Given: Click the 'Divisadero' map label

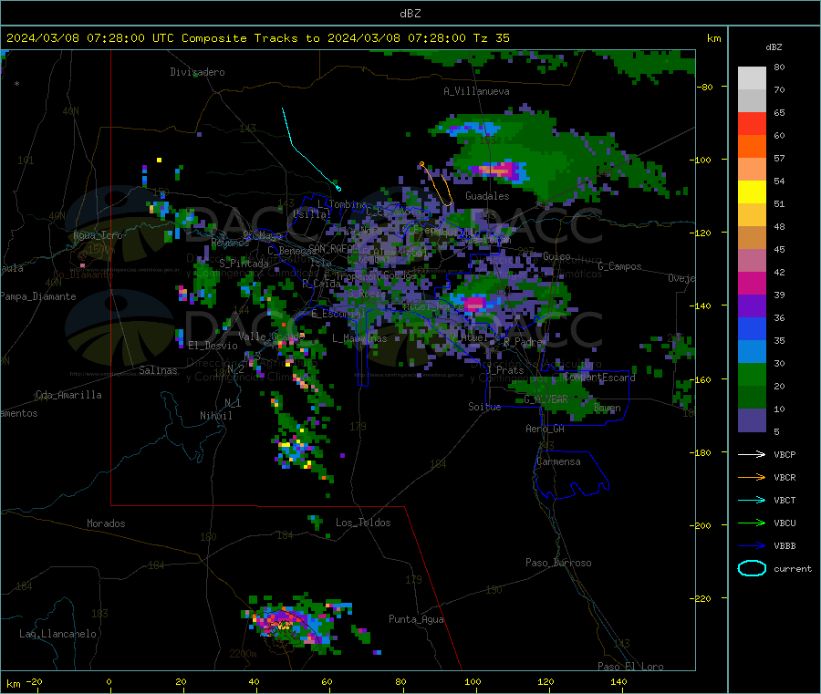Looking at the screenshot, I should (x=197, y=72).
